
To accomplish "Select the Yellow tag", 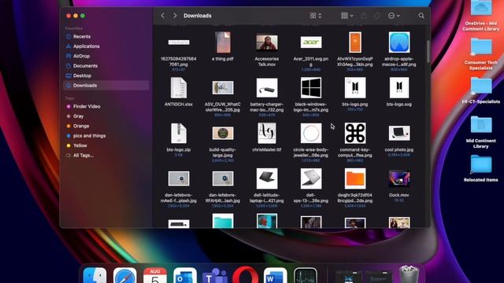I will [106, 145].
